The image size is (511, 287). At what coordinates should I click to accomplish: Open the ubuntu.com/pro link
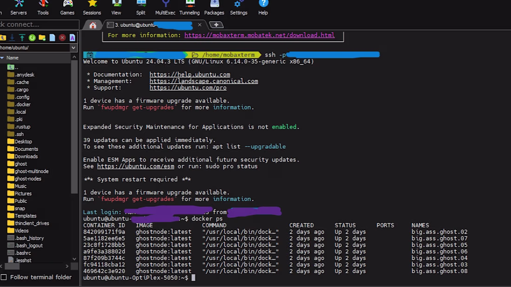188,88
